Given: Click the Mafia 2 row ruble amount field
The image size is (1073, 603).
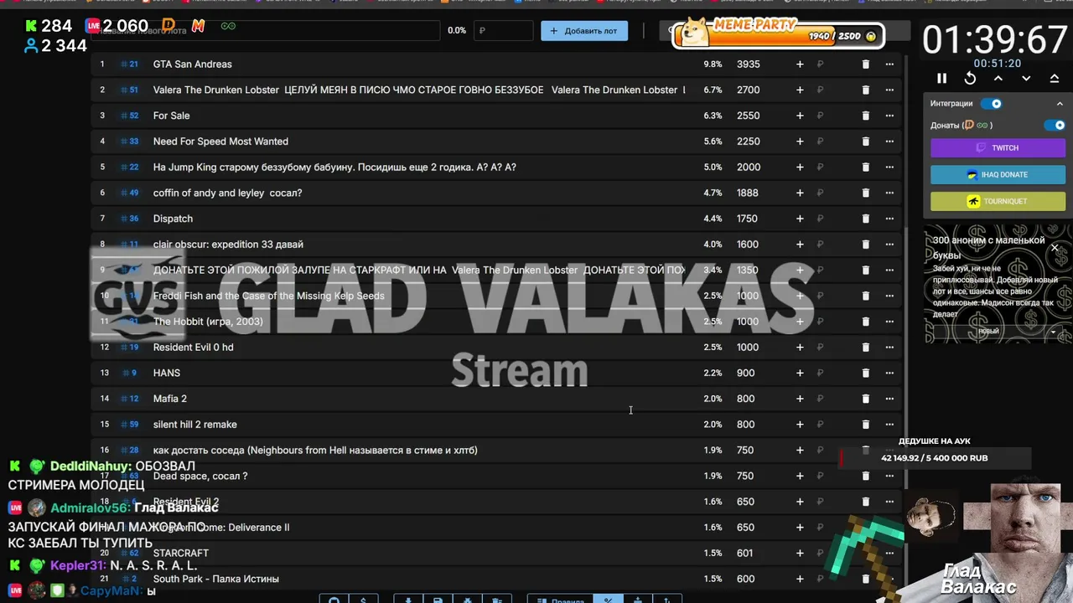Looking at the screenshot, I should pyautogui.click(x=833, y=399).
